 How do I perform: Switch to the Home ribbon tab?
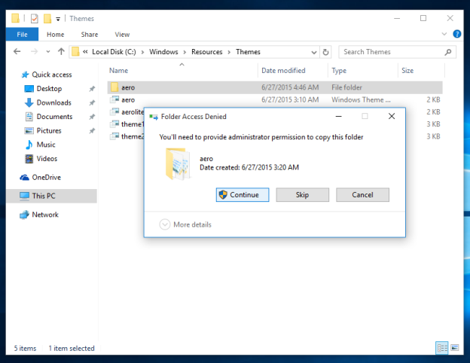56,35
